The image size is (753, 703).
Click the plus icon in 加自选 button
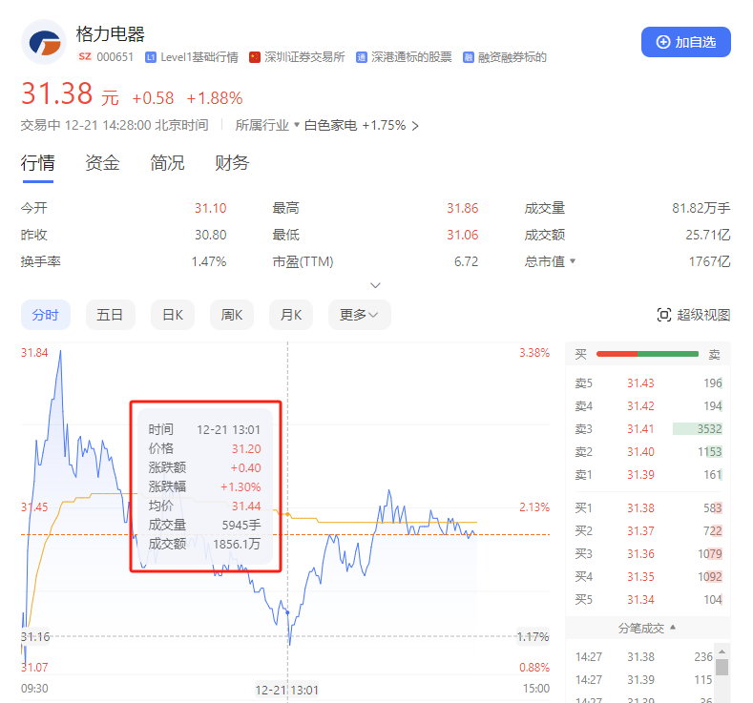pyautogui.click(x=663, y=42)
